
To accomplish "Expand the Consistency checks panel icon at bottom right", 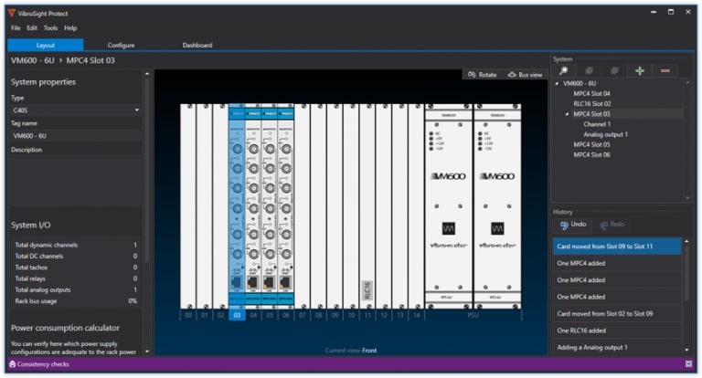I will click(x=687, y=364).
